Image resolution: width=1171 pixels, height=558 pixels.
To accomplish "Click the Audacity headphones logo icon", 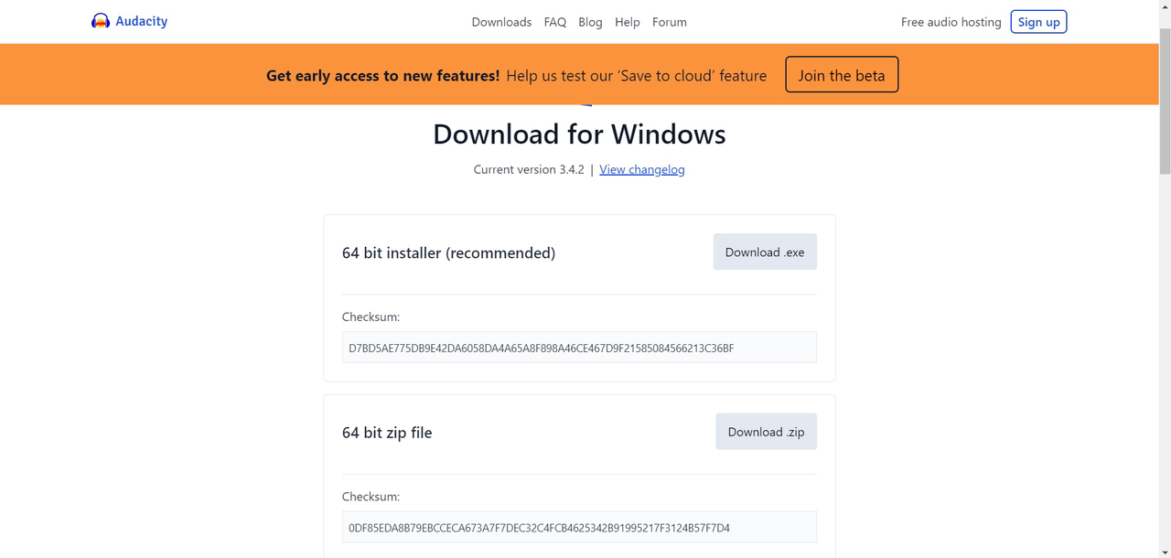I will pyautogui.click(x=101, y=21).
